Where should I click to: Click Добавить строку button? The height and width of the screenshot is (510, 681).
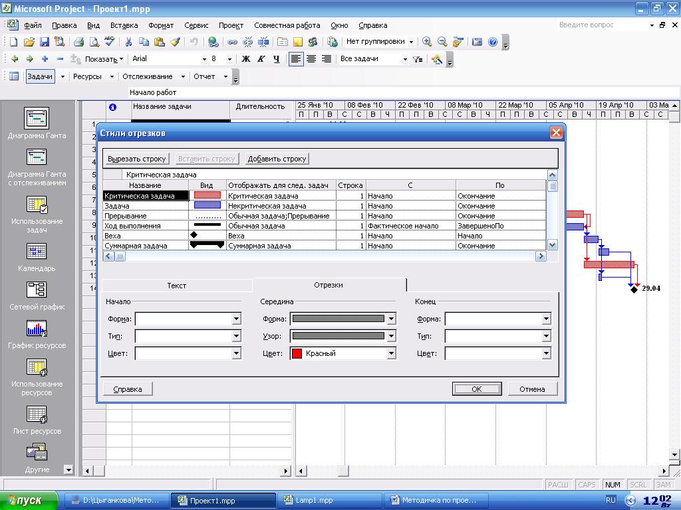(x=277, y=159)
